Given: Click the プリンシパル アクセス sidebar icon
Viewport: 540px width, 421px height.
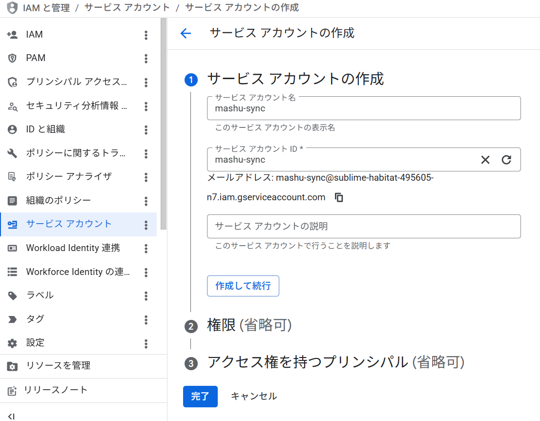Looking at the screenshot, I should [x=12, y=82].
